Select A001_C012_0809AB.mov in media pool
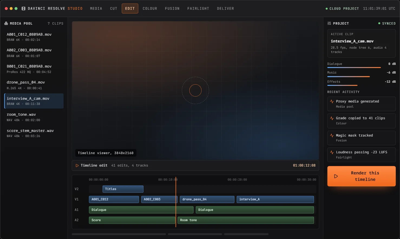Viewport: 400px width, 239px height. 34,37
